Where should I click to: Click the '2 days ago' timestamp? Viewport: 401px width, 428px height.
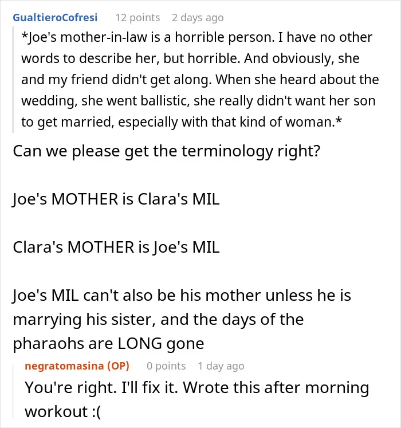pos(198,17)
